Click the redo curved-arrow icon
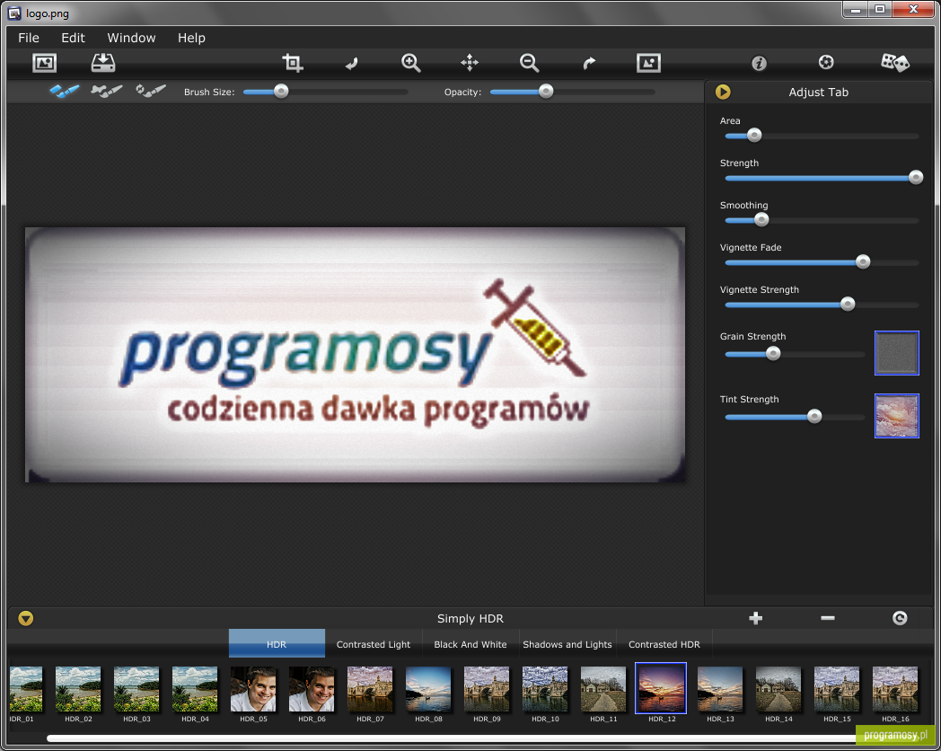 point(589,63)
